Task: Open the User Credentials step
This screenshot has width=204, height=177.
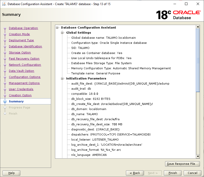Action: click(x=21, y=89)
